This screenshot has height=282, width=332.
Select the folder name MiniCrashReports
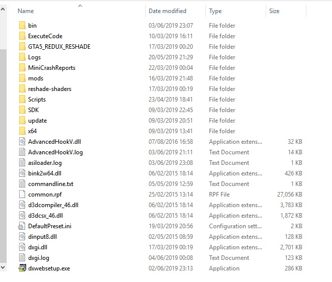click(x=52, y=68)
